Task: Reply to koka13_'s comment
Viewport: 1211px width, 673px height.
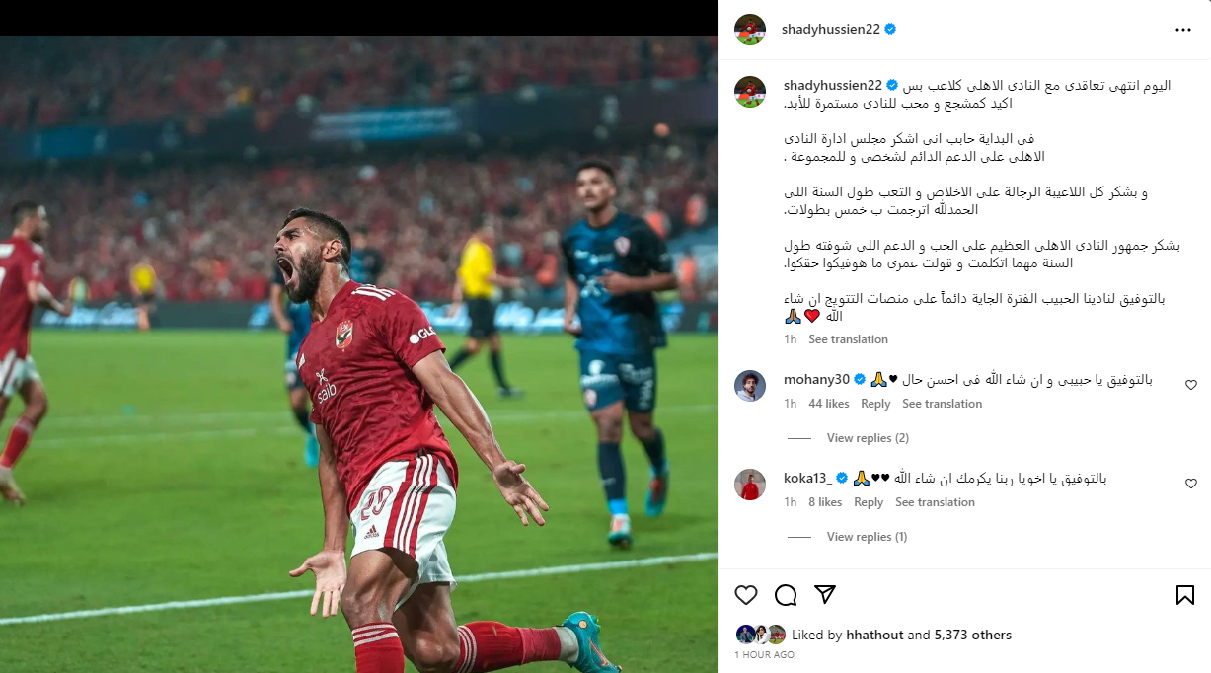Action: click(x=869, y=502)
